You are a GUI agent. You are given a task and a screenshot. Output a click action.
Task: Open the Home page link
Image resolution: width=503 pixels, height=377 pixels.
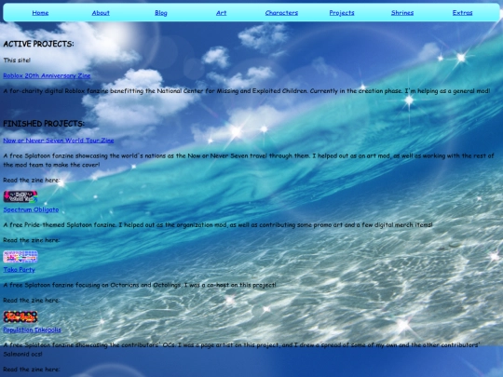coord(40,13)
